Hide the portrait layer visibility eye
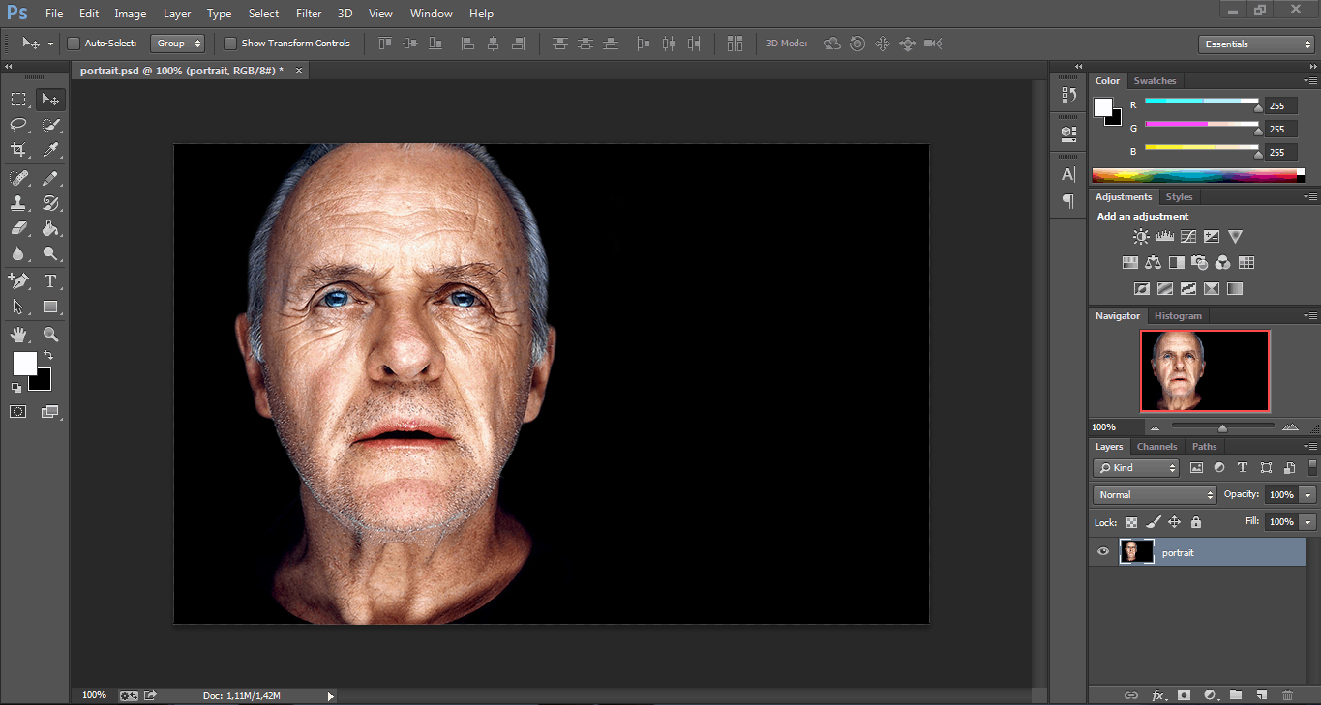1321x705 pixels. click(1103, 552)
